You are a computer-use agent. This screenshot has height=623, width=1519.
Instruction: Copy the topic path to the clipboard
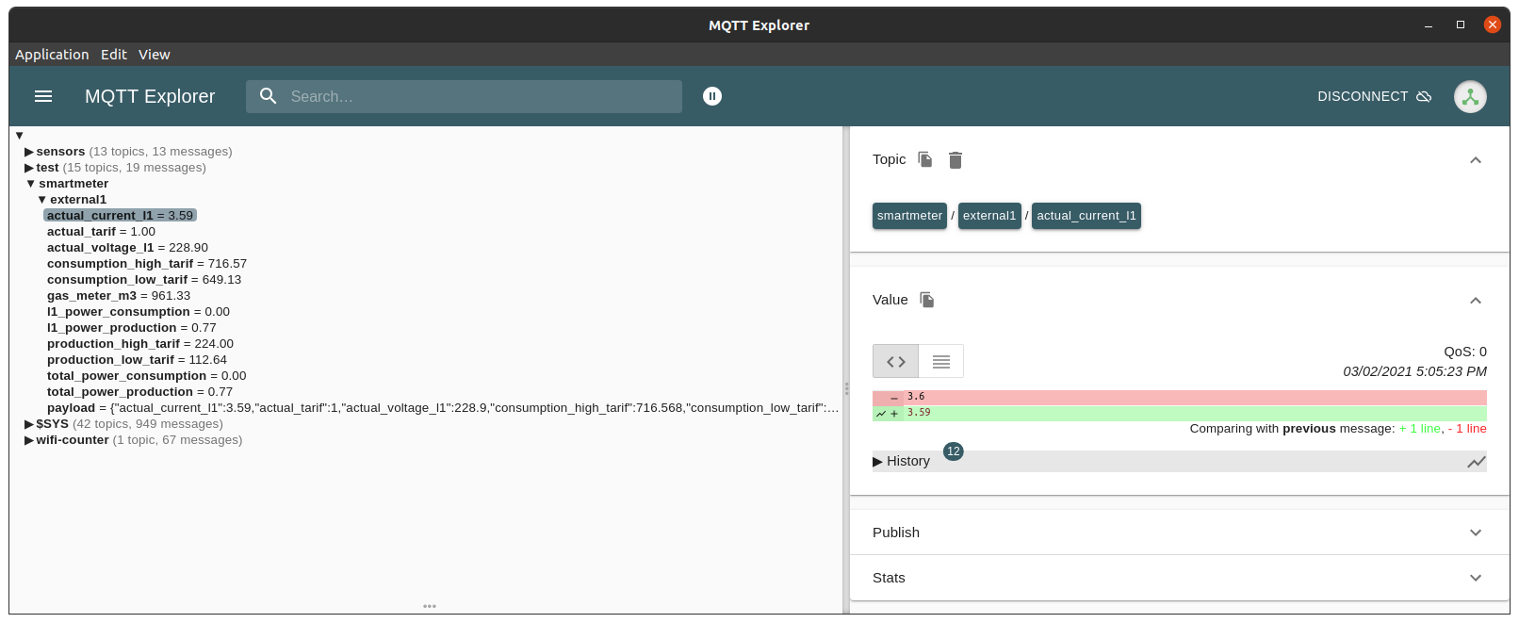click(x=925, y=159)
